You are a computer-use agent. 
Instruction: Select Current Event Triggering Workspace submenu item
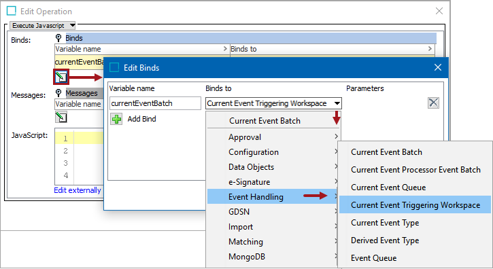[x=415, y=205]
